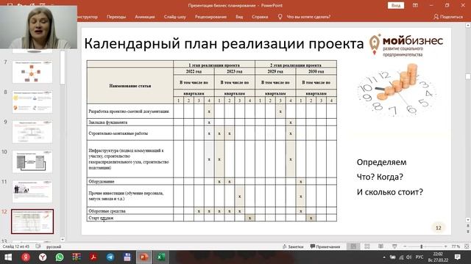Open network status in system tray
This screenshot has height=264, width=471.
(401, 257)
